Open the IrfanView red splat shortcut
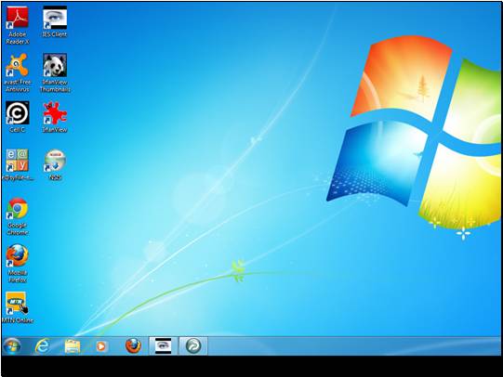The width and height of the screenshot is (503, 377). (x=55, y=117)
